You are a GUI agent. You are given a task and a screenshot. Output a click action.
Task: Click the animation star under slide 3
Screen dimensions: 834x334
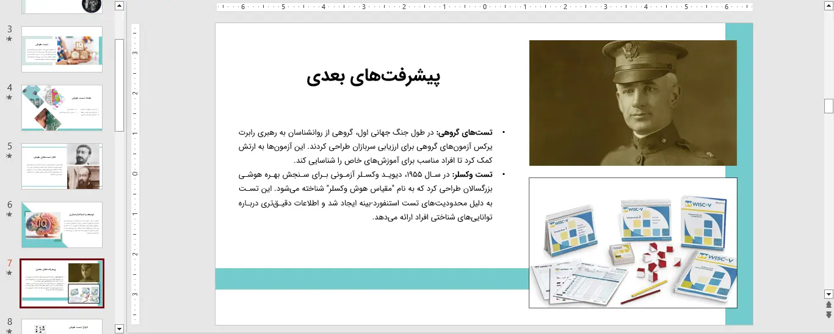click(x=9, y=39)
